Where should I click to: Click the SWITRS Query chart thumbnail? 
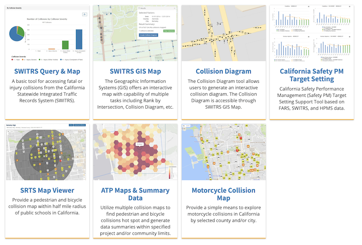47,33
